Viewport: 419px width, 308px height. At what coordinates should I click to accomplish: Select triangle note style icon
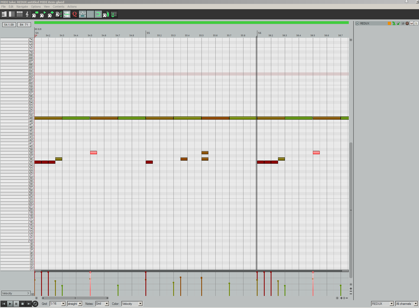tap(43, 14)
